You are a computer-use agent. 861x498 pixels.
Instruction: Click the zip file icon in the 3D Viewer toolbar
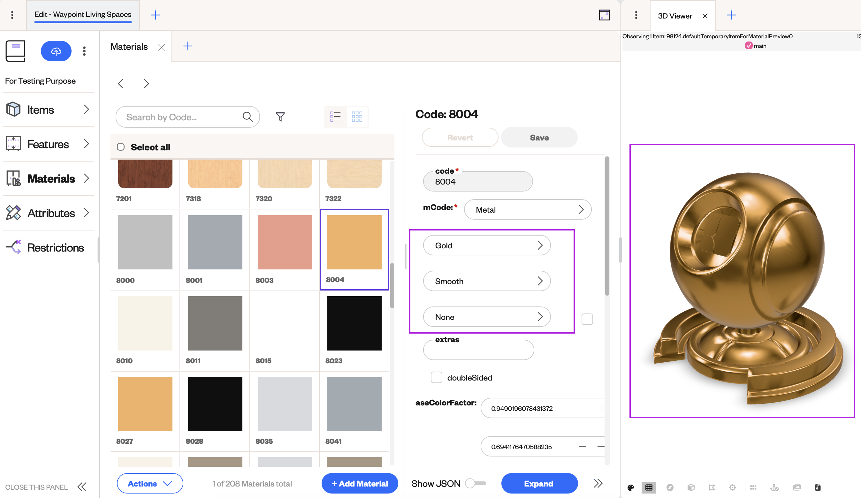pos(818,487)
